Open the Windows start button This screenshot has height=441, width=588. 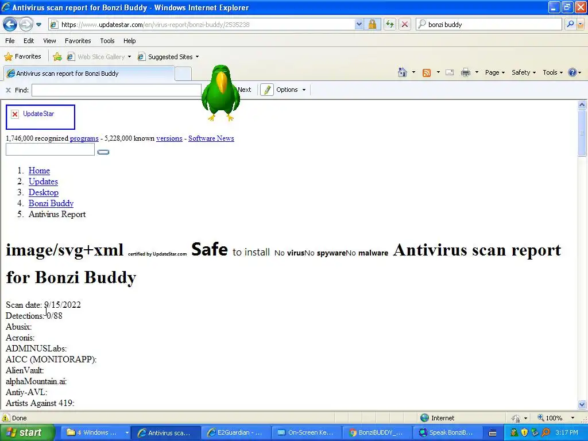pos(27,432)
